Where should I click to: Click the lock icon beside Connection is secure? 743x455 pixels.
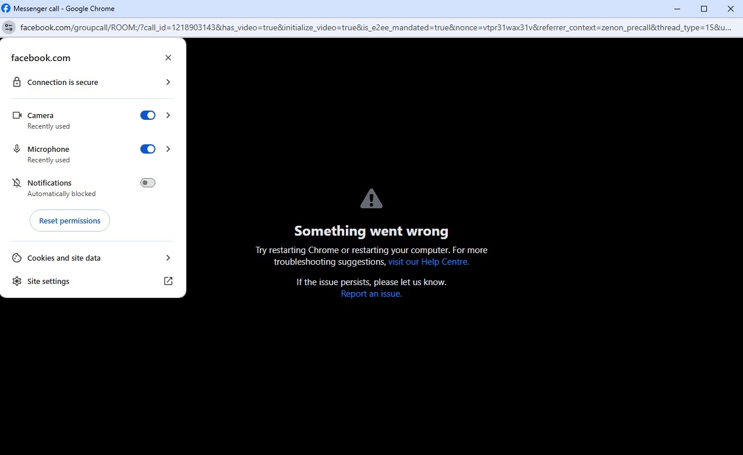[x=17, y=82]
